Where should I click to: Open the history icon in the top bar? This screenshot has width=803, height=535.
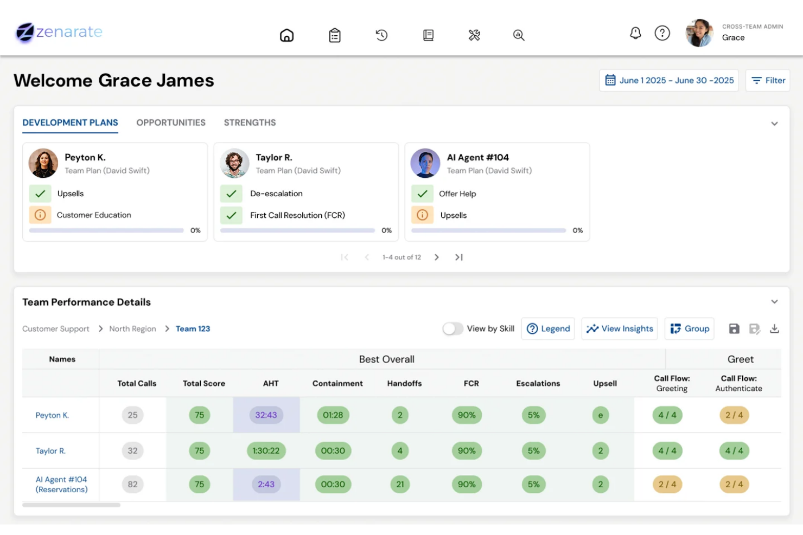pos(381,35)
